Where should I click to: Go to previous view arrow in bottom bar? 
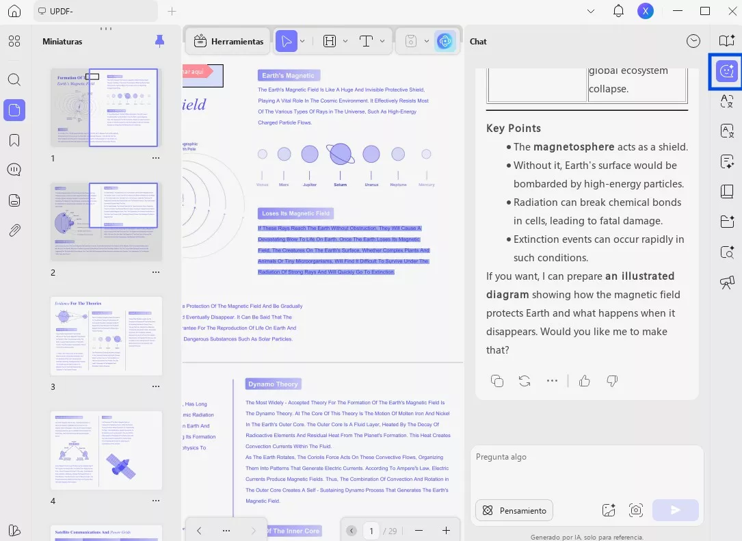point(199,531)
